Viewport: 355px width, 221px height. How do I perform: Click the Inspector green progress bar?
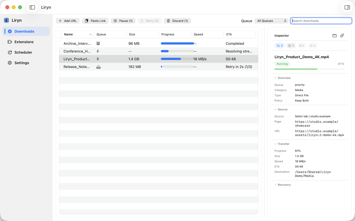309,69
